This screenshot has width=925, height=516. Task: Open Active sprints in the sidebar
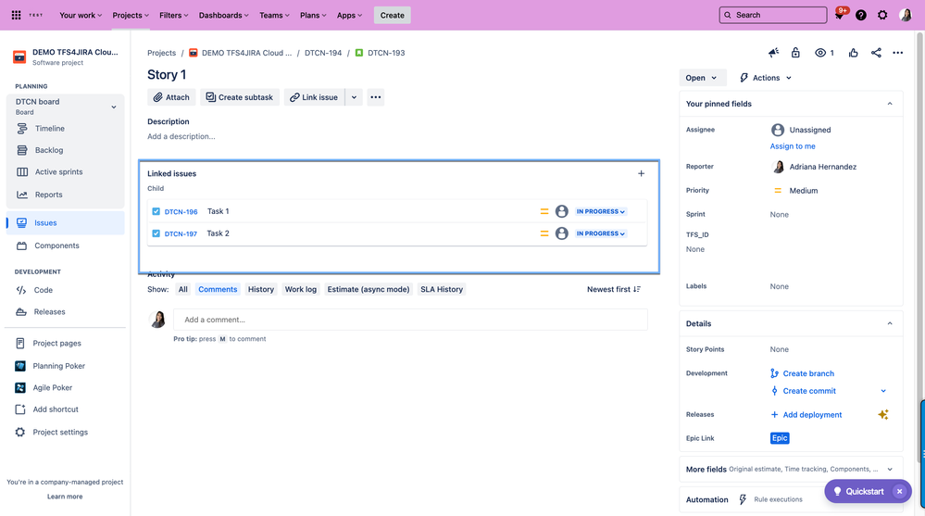[x=58, y=171]
